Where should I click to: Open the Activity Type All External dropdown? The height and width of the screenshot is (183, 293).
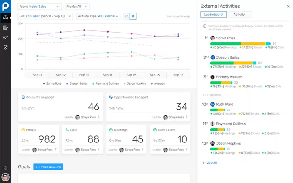tap(98, 16)
